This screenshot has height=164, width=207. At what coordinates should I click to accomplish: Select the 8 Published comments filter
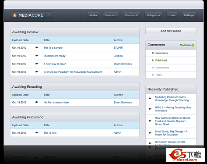(x=171, y=61)
